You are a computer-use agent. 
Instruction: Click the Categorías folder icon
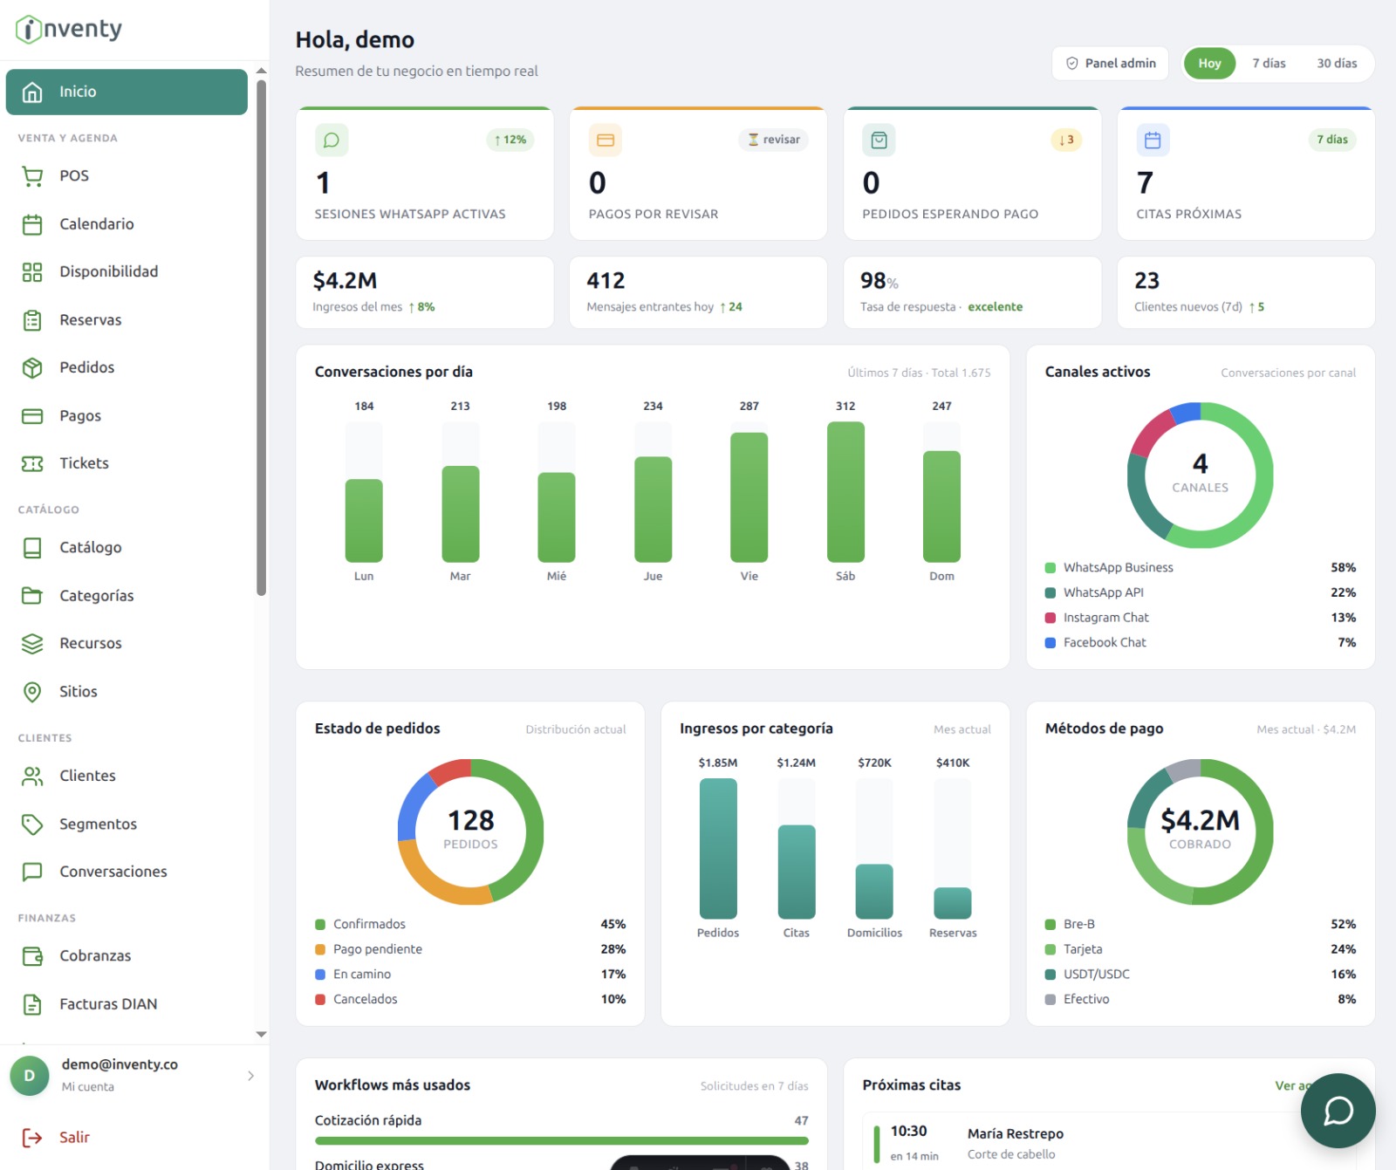tap(32, 596)
